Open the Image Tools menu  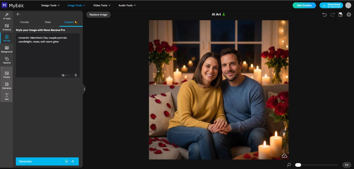(76, 5)
